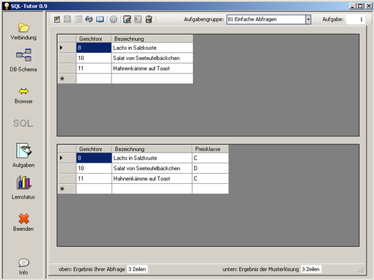This screenshot has height=280, width=374.
Task: Click the greyed grid window toolbar icon
Action: coord(78,19)
